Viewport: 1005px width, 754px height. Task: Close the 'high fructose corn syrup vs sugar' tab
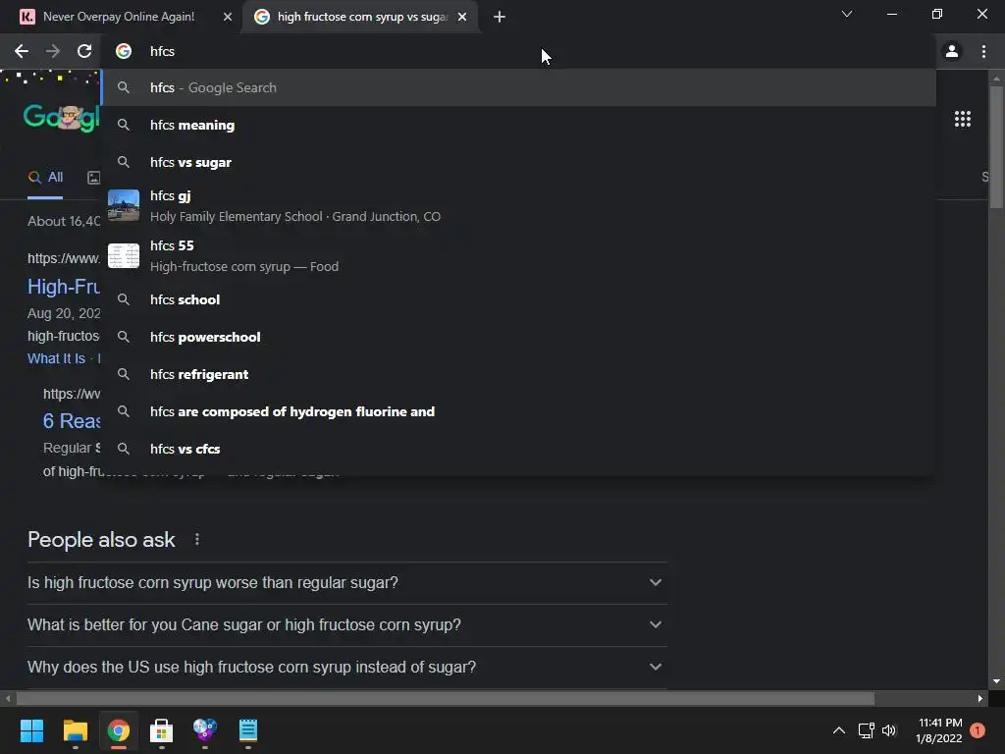462,17
